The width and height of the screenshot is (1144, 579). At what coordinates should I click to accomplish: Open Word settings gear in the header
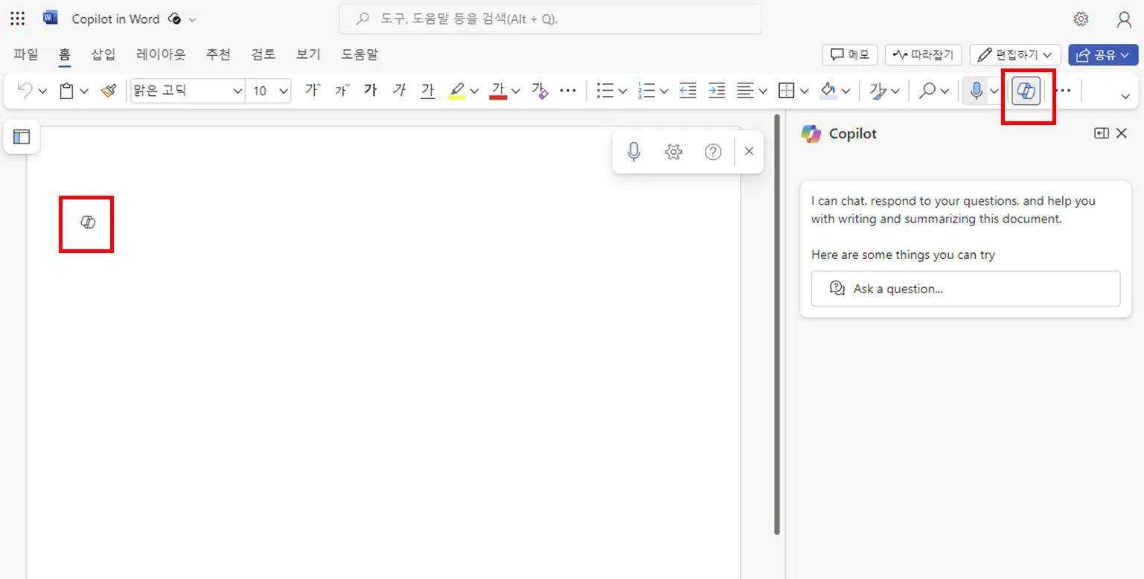click(1081, 19)
